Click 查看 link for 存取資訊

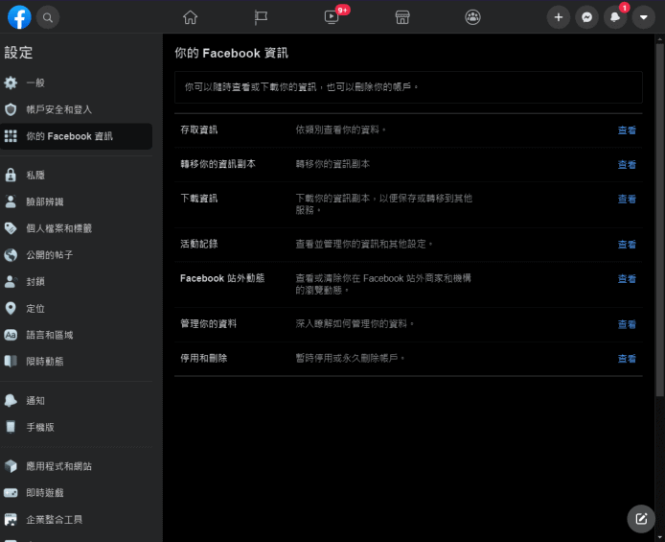[x=627, y=130]
